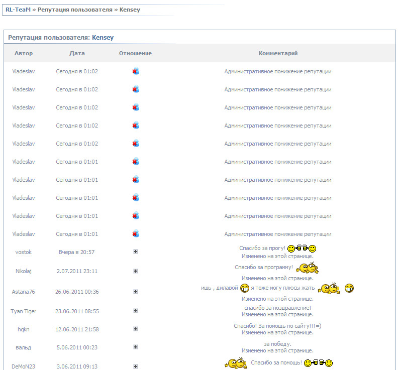Image resolution: width=399 pixels, height=370 pixels.
Task: Click the 'Комментарий' column header
Action: (x=278, y=53)
